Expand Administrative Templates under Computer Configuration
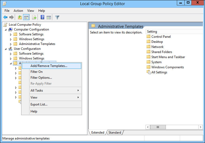Screen dimensions: 205x143 coord(11,44)
